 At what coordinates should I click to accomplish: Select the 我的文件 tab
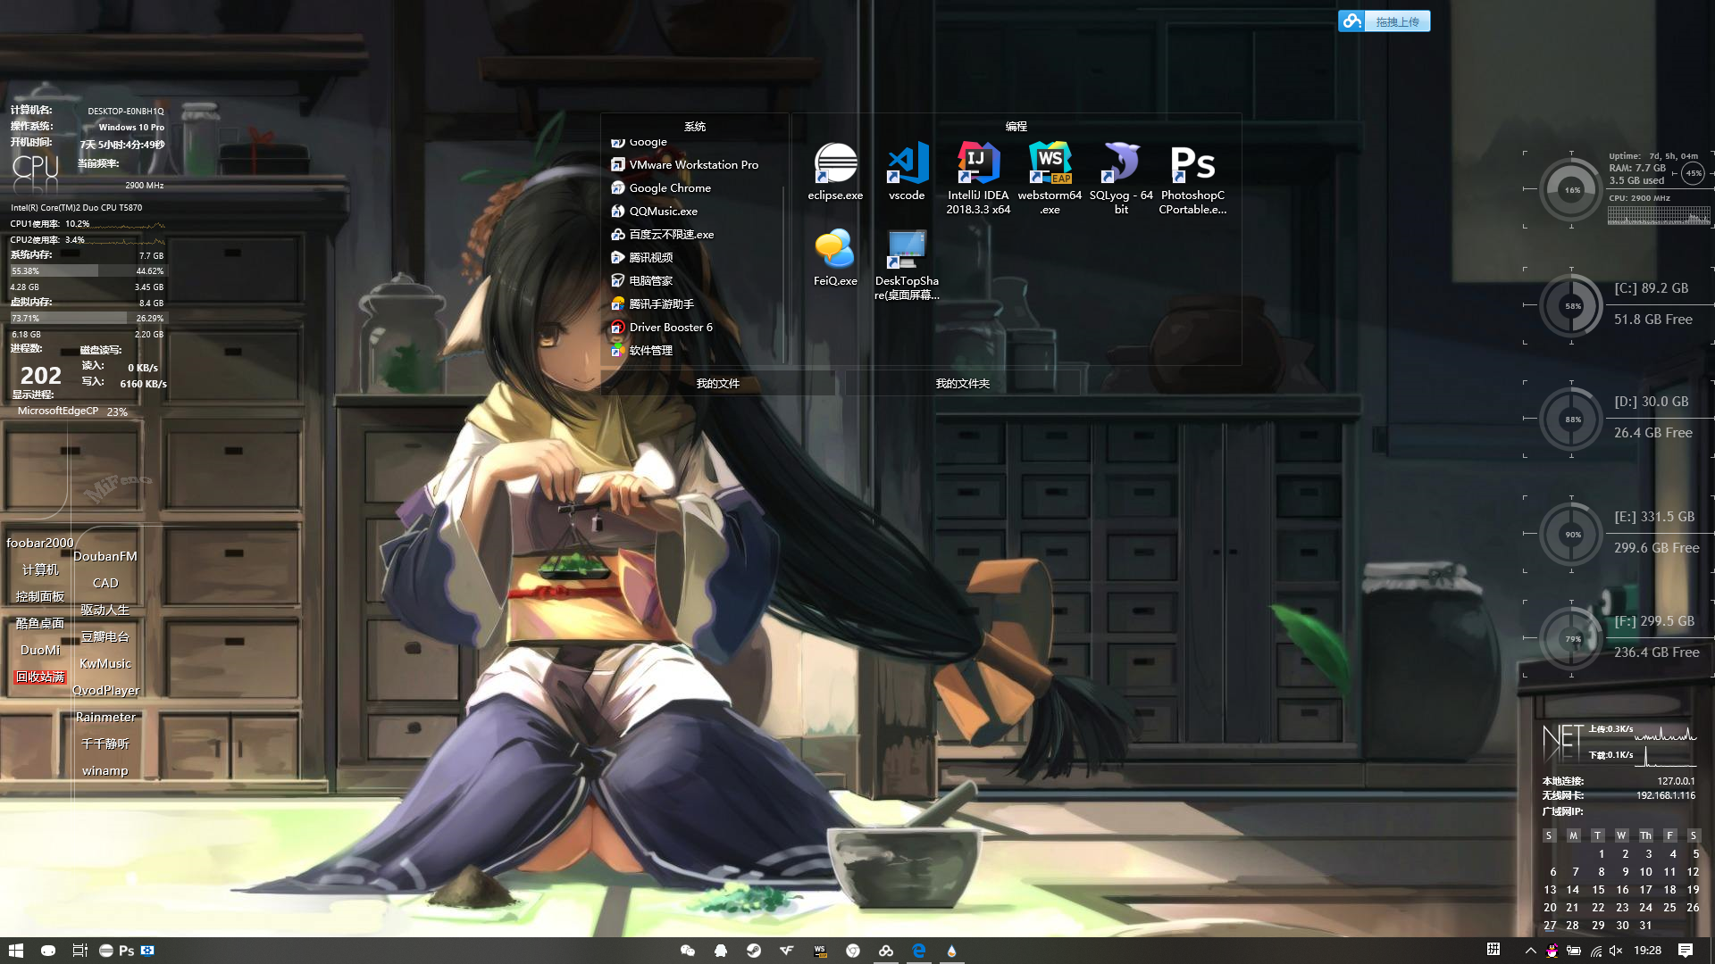717,384
